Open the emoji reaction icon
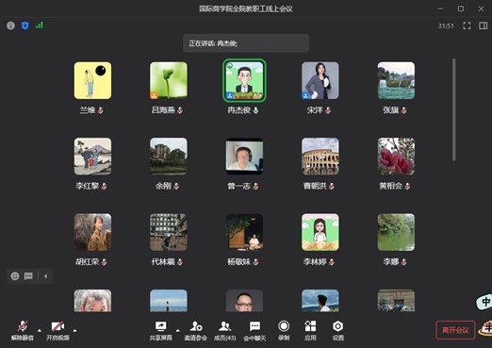This screenshot has width=492, height=348. 15,276
